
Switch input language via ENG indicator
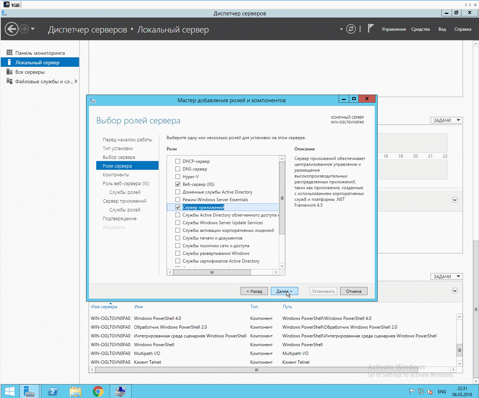click(x=442, y=392)
